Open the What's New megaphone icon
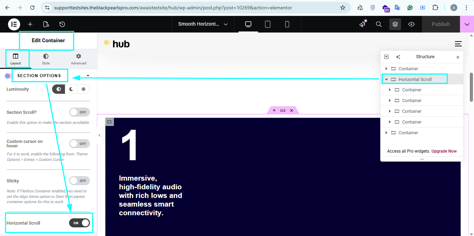Viewport: 474px width, 236px height. pyautogui.click(x=363, y=24)
